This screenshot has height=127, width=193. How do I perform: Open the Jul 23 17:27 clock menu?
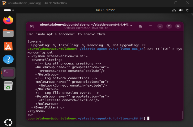pos(105,10)
